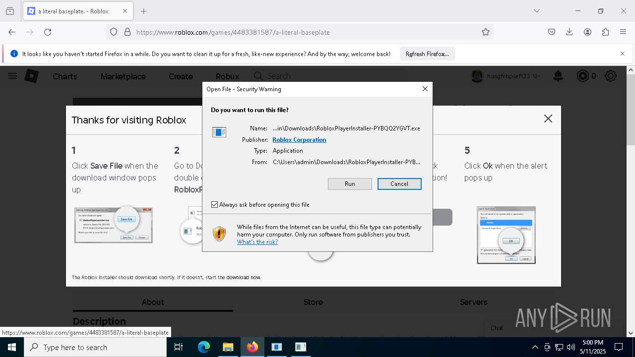Screen dimensions: 635x357
Task: Show hidden system tray icons
Action: pyautogui.click(x=535, y=347)
